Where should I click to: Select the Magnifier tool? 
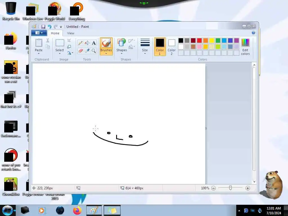(x=94, y=51)
